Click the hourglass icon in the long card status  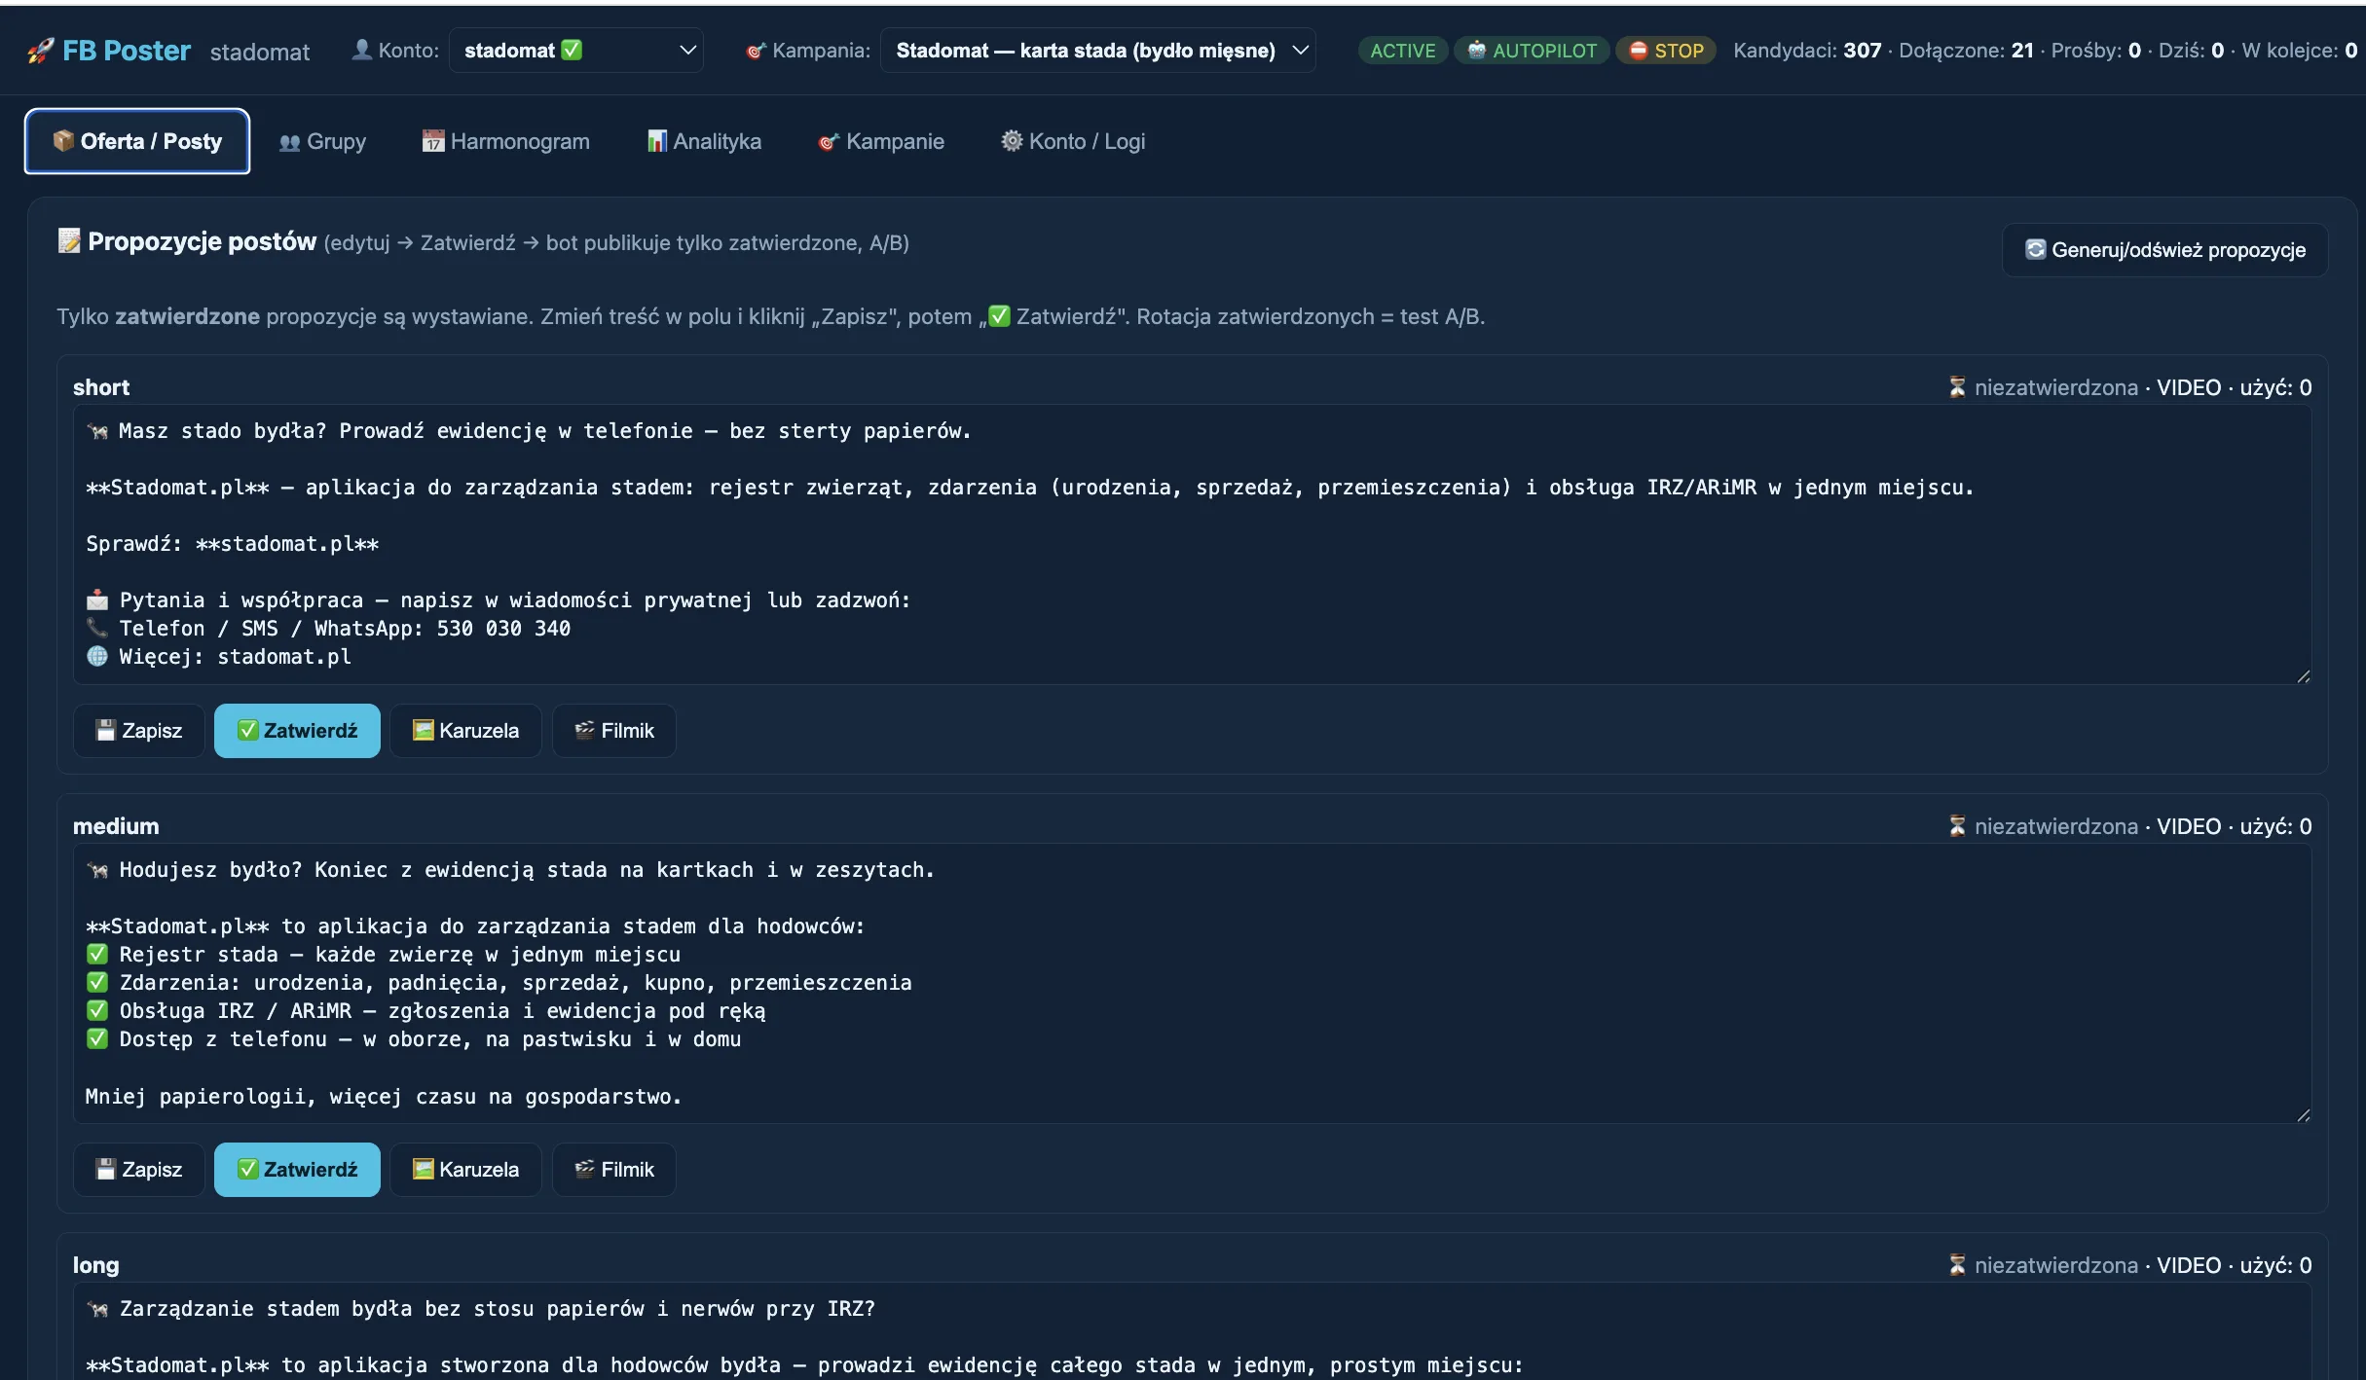click(1957, 1265)
